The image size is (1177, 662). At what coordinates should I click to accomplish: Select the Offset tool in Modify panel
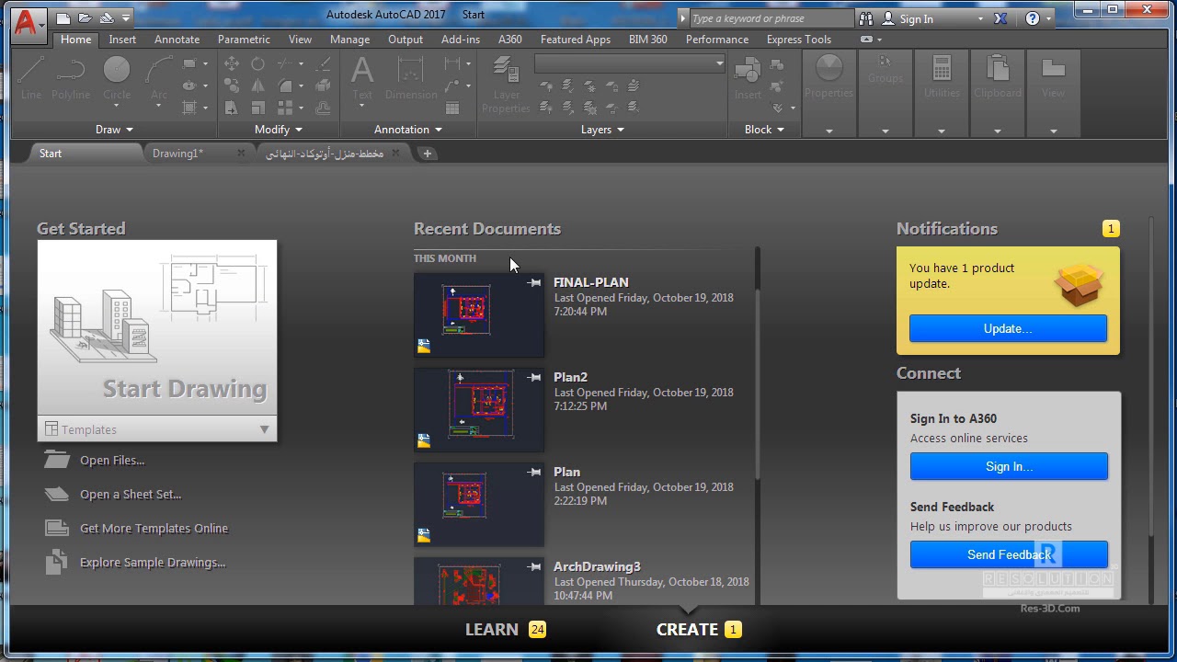pos(323,108)
